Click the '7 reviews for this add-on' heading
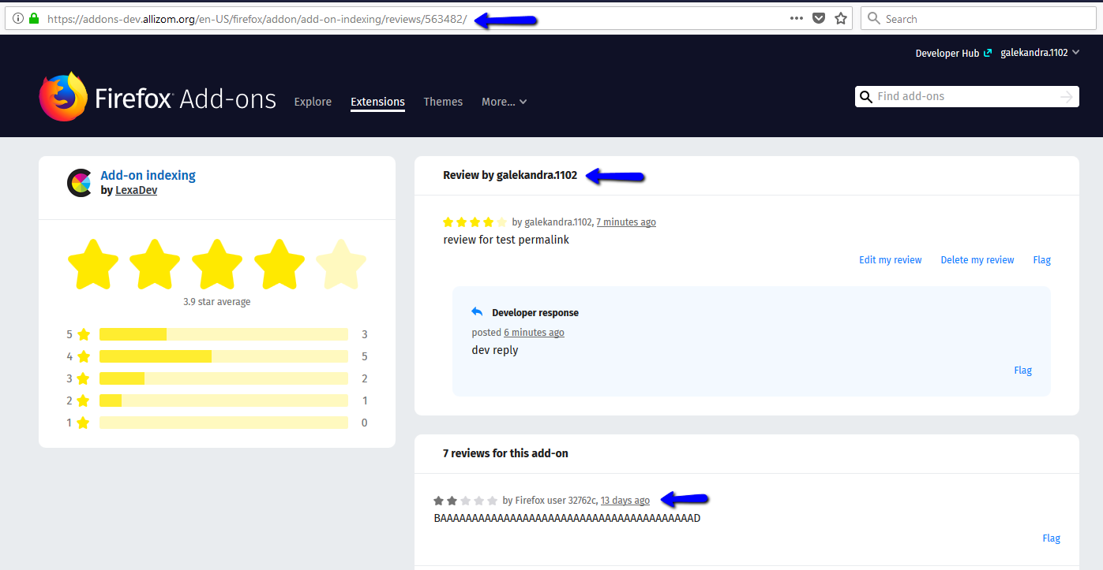Viewport: 1103px width, 570px height. (506, 453)
